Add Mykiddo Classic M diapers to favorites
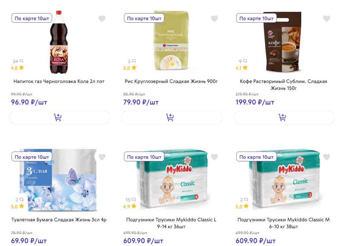The image size is (347, 246). 327,157
